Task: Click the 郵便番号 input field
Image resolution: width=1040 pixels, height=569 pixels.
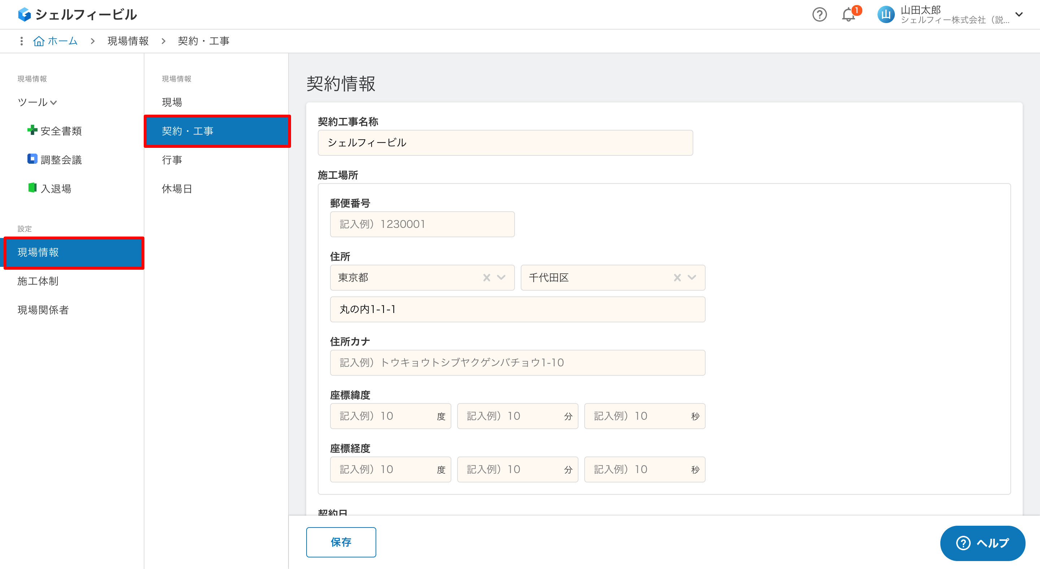Action: point(422,224)
